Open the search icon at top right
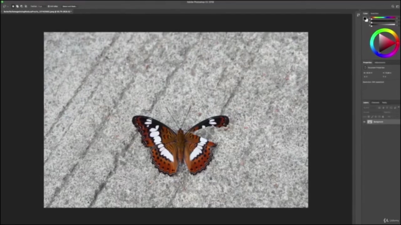 [393, 6]
